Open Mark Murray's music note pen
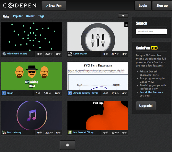Image resolution: width=172 pixels, height=152 pixels. point(32,115)
